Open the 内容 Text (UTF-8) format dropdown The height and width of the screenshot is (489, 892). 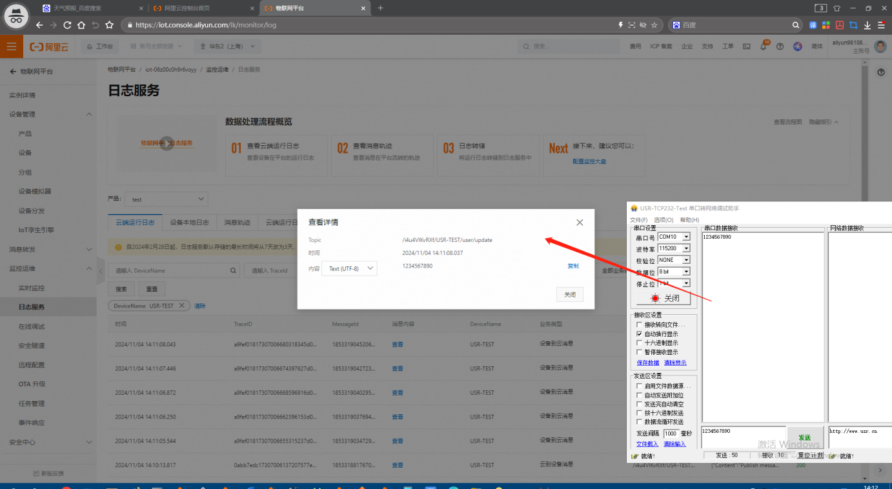pyautogui.click(x=349, y=268)
